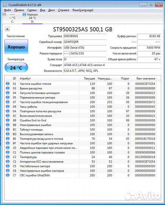Screen dimensions: 165x205
Task: Click status icon for Повторные попытки раскрутки
Action: pos(8,111)
